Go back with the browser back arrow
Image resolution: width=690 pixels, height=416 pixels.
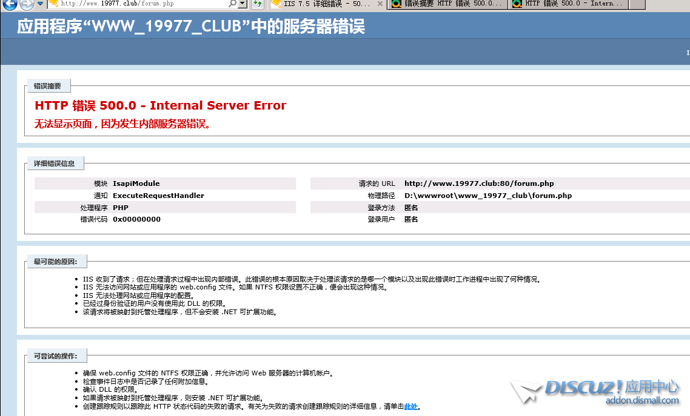tap(10, 4)
